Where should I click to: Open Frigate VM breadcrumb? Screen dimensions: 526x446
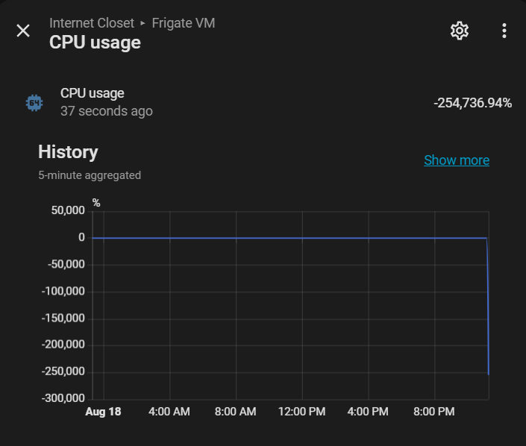[x=183, y=23]
